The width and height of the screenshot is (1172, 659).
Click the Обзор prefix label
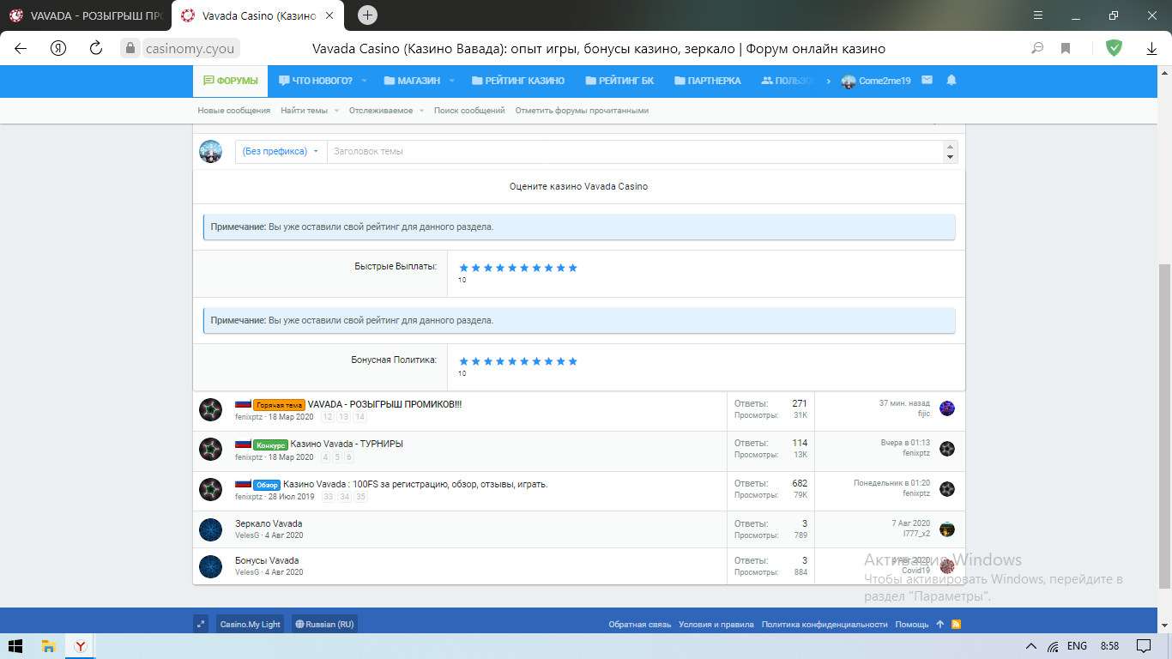pyautogui.click(x=267, y=485)
